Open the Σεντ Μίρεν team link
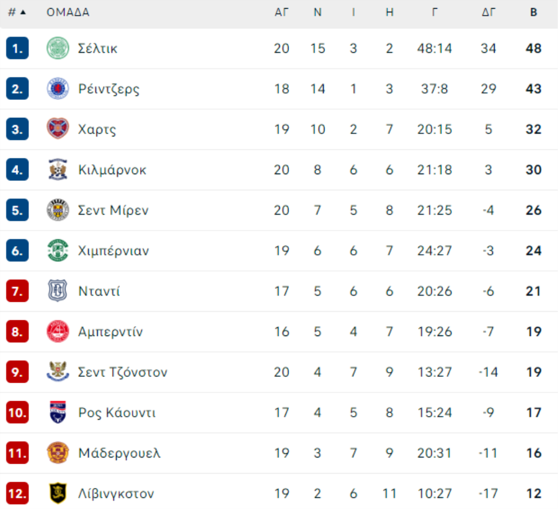This screenshot has width=558, height=509. point(113,210)
